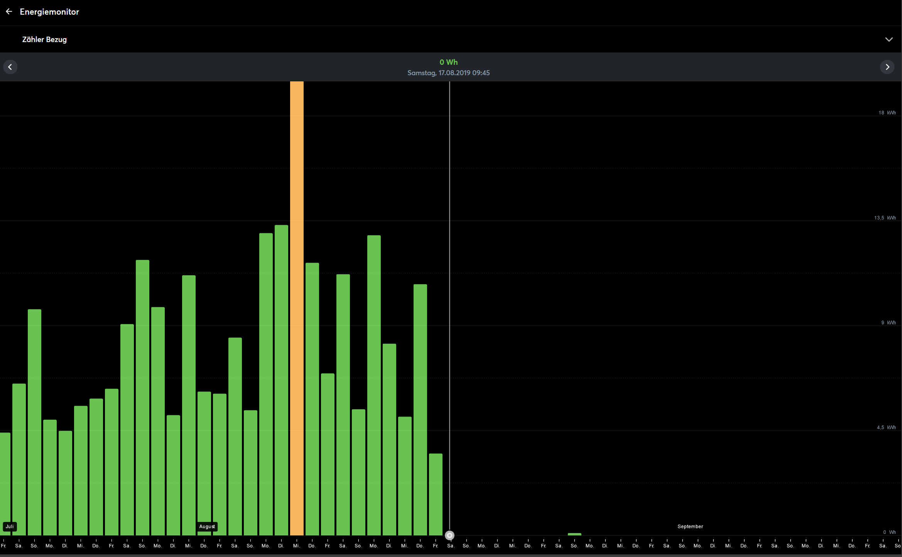The height and width of the screenshot is (557, 902).
Task: Click the September month label
Action: (x=690, y=527)
